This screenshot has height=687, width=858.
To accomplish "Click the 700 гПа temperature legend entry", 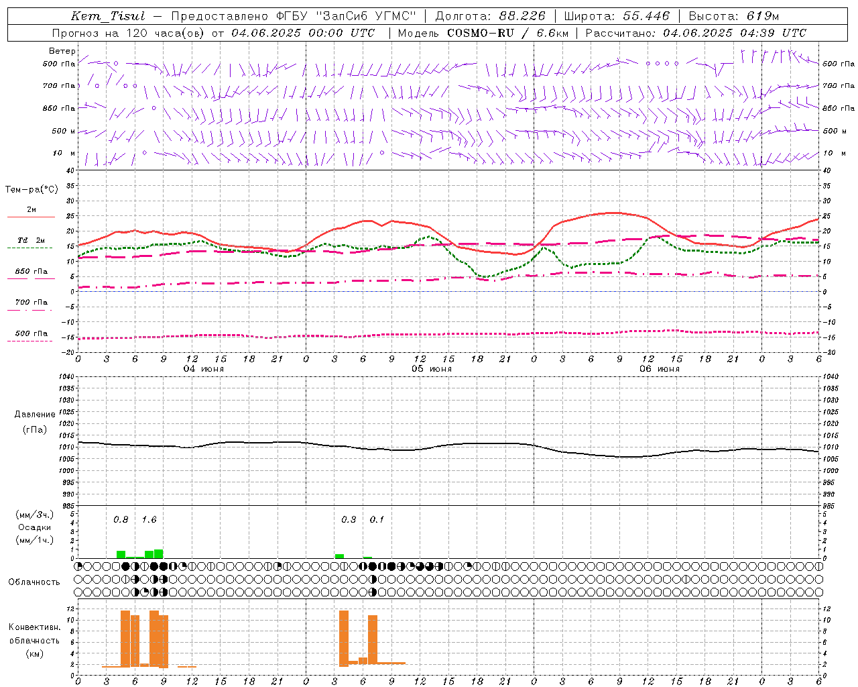I will tap(32, 303).
